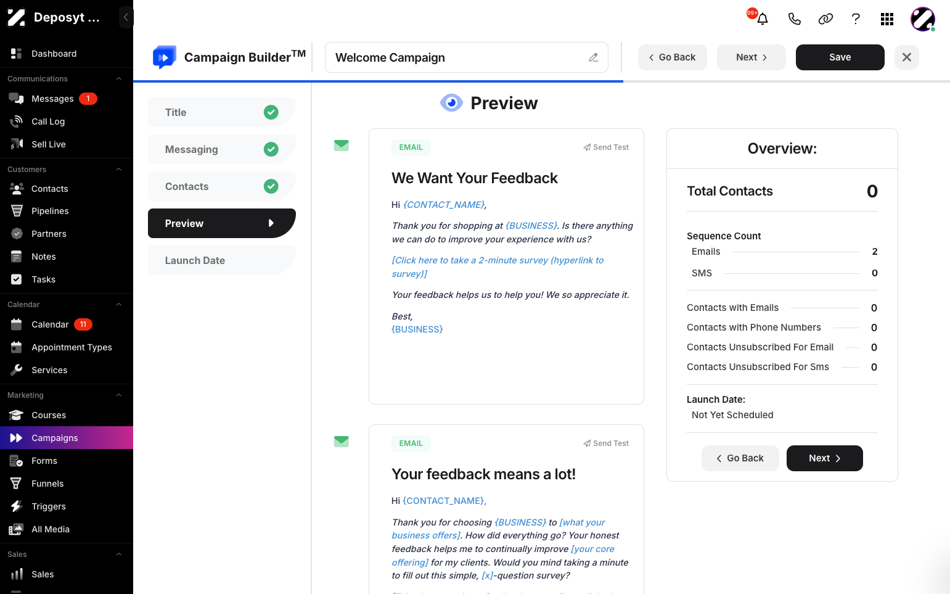The height and width of the screenshot is (594, 950).
Task: Collapse the Communications section
Action: click(x=119, y=79)
